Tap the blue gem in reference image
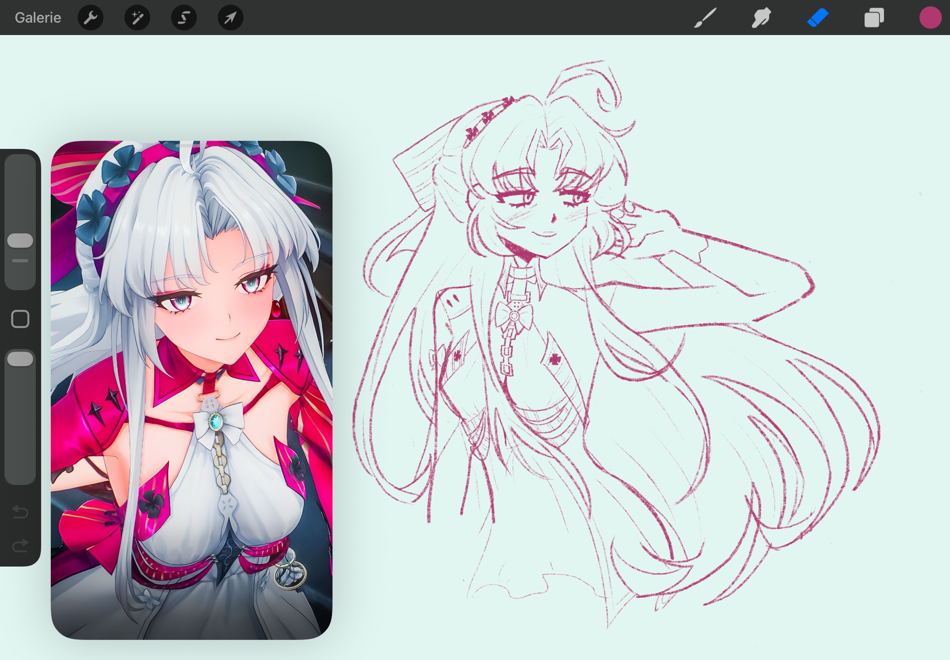This screenshot has height=660, width=950. tap(215, 421)
